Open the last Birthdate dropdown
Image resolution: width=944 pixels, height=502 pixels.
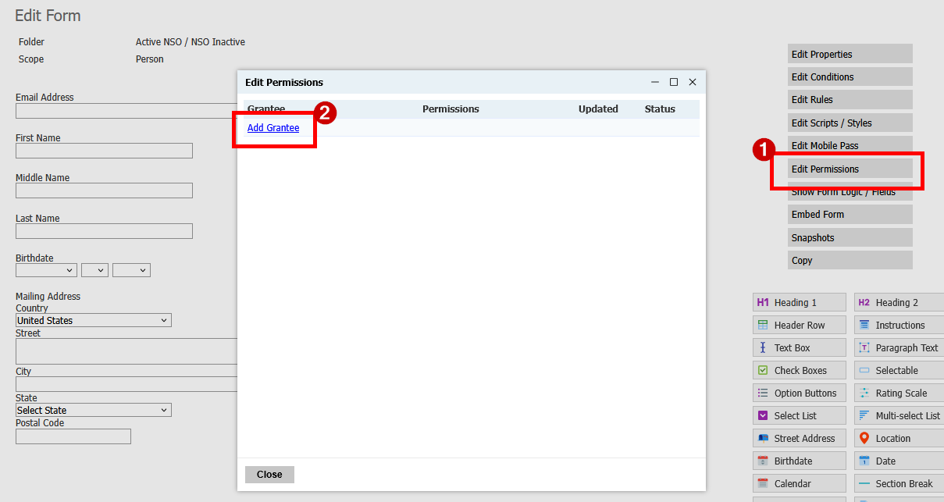131,270
